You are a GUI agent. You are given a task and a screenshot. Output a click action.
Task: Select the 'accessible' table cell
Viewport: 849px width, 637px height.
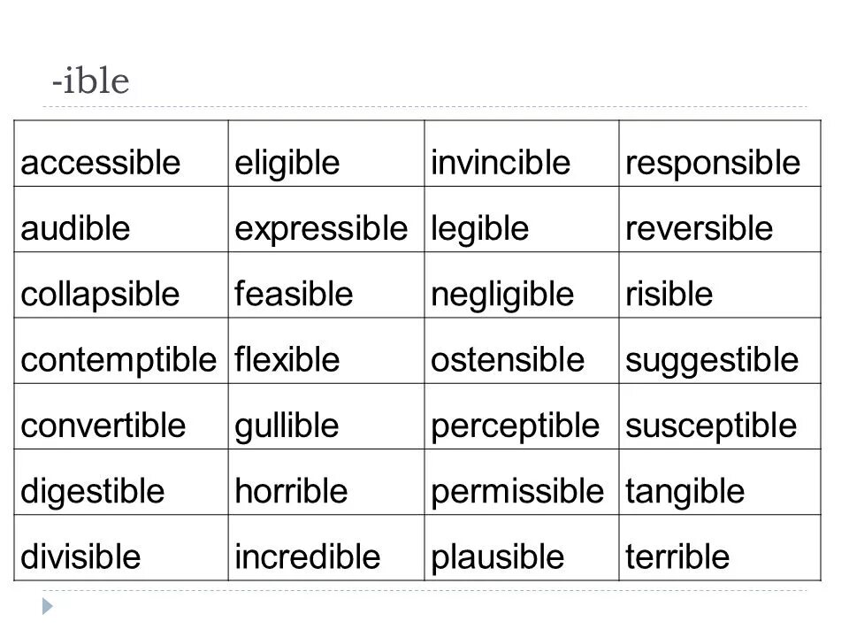pyautogui.click(x=121, y=154)
